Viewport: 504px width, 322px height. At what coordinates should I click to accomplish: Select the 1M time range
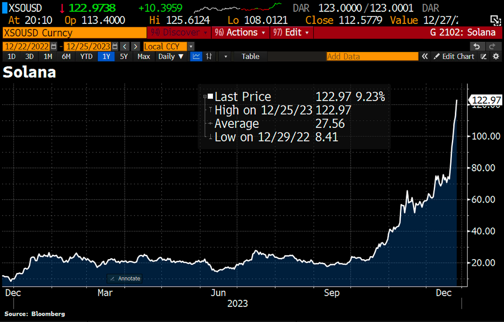pos(48,57)
